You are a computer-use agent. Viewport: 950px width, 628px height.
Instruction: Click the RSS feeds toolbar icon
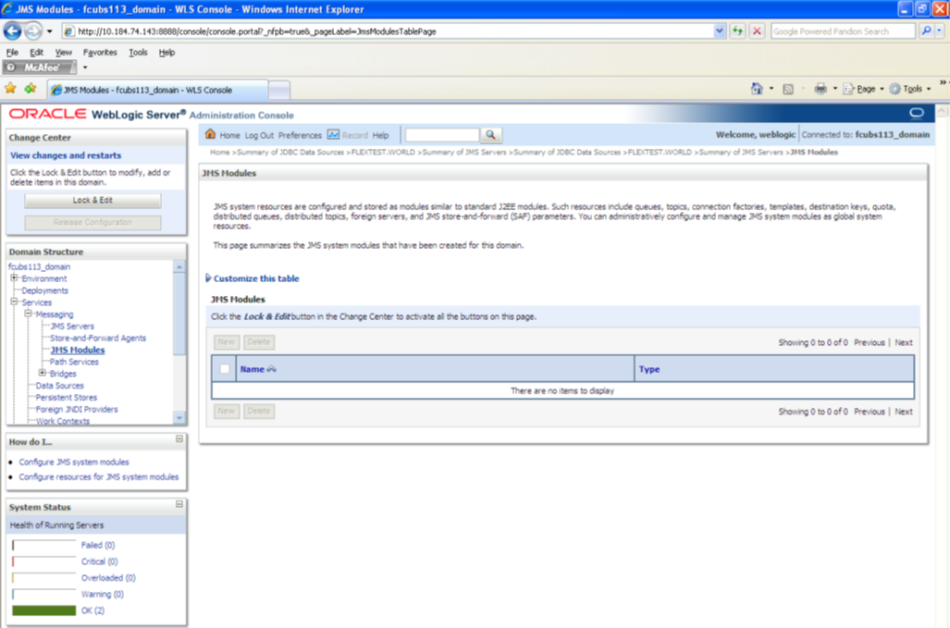tap(787, 89)
